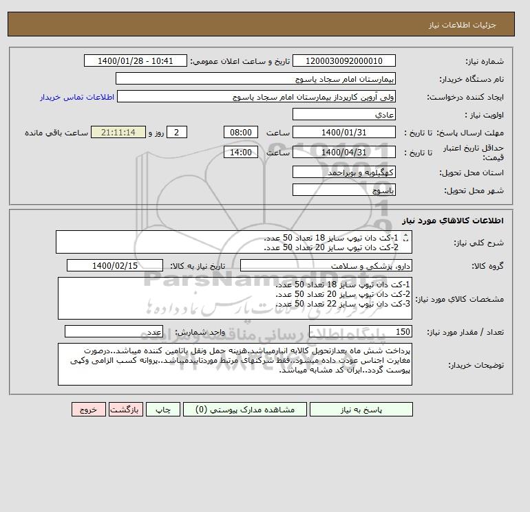Click the تاریخ و ساعت اعلان عمومی label
Screen dimensions: 530x512
pyautogui.click(x=240, y=61)
